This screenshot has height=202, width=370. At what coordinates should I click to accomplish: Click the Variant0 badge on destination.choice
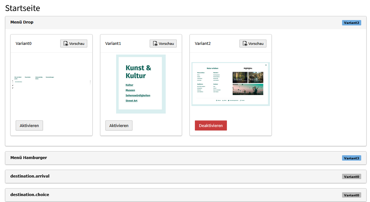pos(351,195)
